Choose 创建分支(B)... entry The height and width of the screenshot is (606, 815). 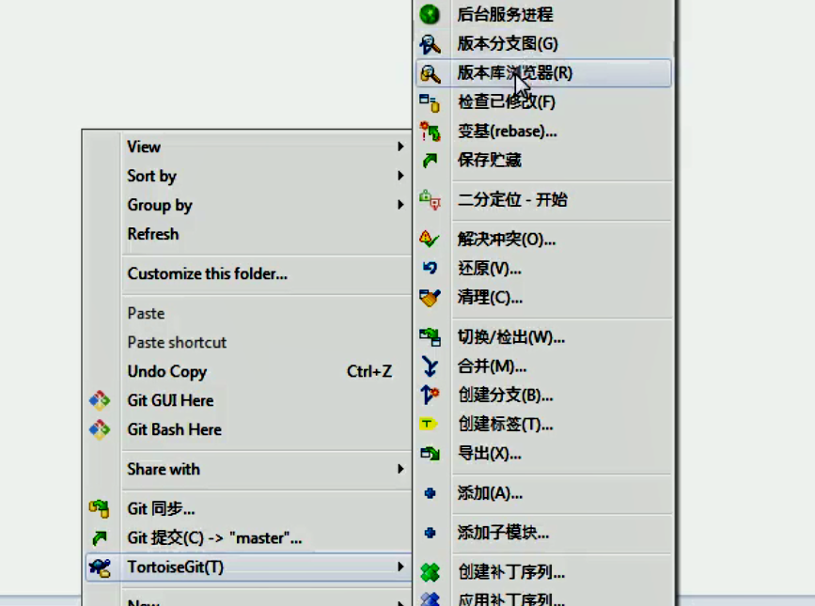[x=543, y=396]
